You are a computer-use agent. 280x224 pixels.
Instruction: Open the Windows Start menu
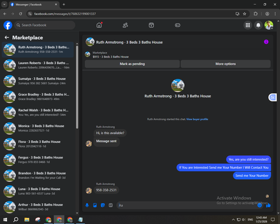point(5,220)
